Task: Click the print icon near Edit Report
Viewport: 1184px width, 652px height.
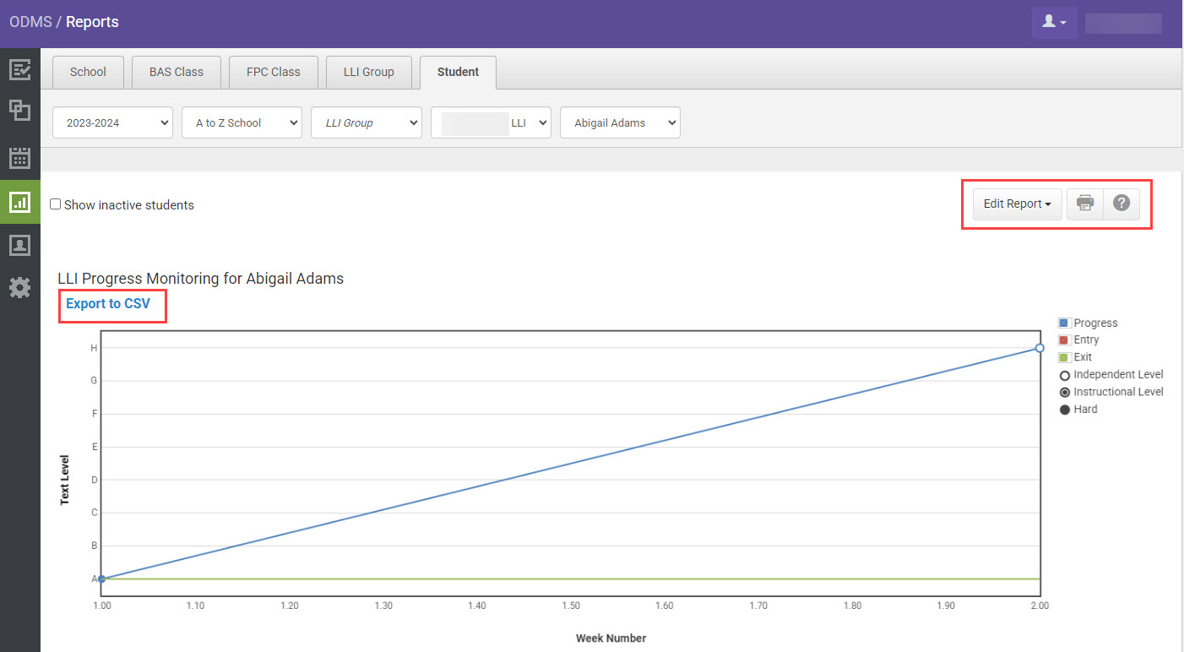Action: point(1084,204)
